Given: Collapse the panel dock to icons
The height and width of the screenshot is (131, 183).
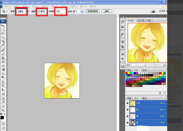Looking at the screenshot, I should pos(124,16).
